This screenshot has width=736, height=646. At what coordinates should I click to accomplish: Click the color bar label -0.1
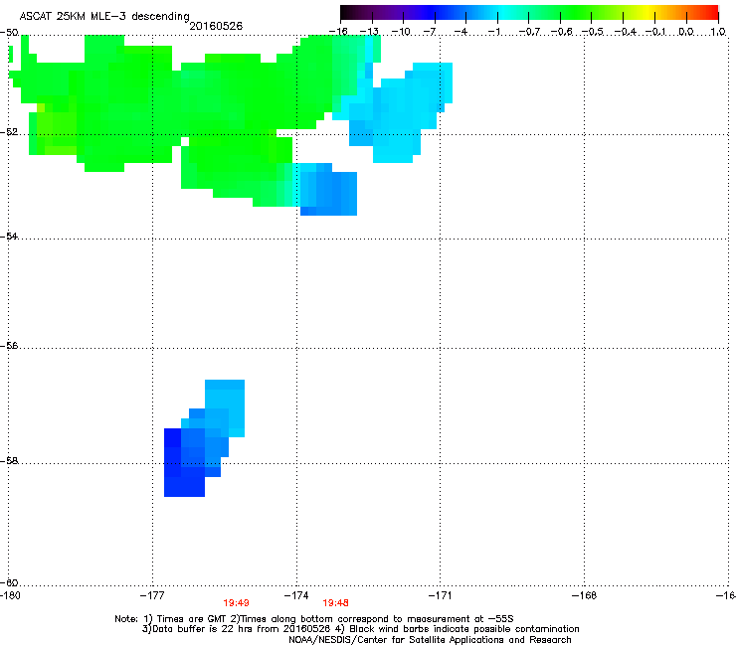coord(655,32)
